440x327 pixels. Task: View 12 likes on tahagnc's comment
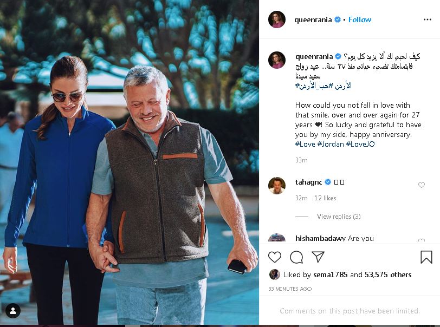point(325,198)
